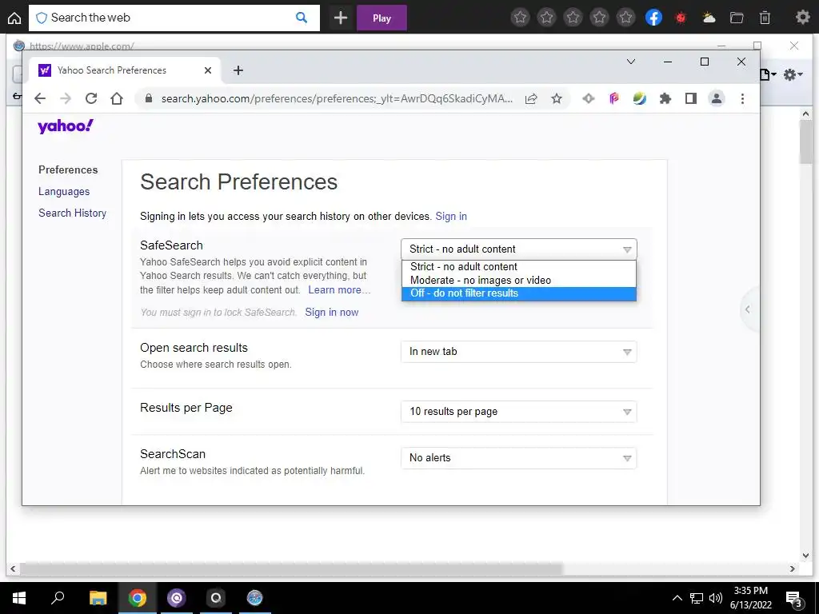This screenshot has height=614, width=819.
Task: Click the purple Play button
Action: (382, 18)
